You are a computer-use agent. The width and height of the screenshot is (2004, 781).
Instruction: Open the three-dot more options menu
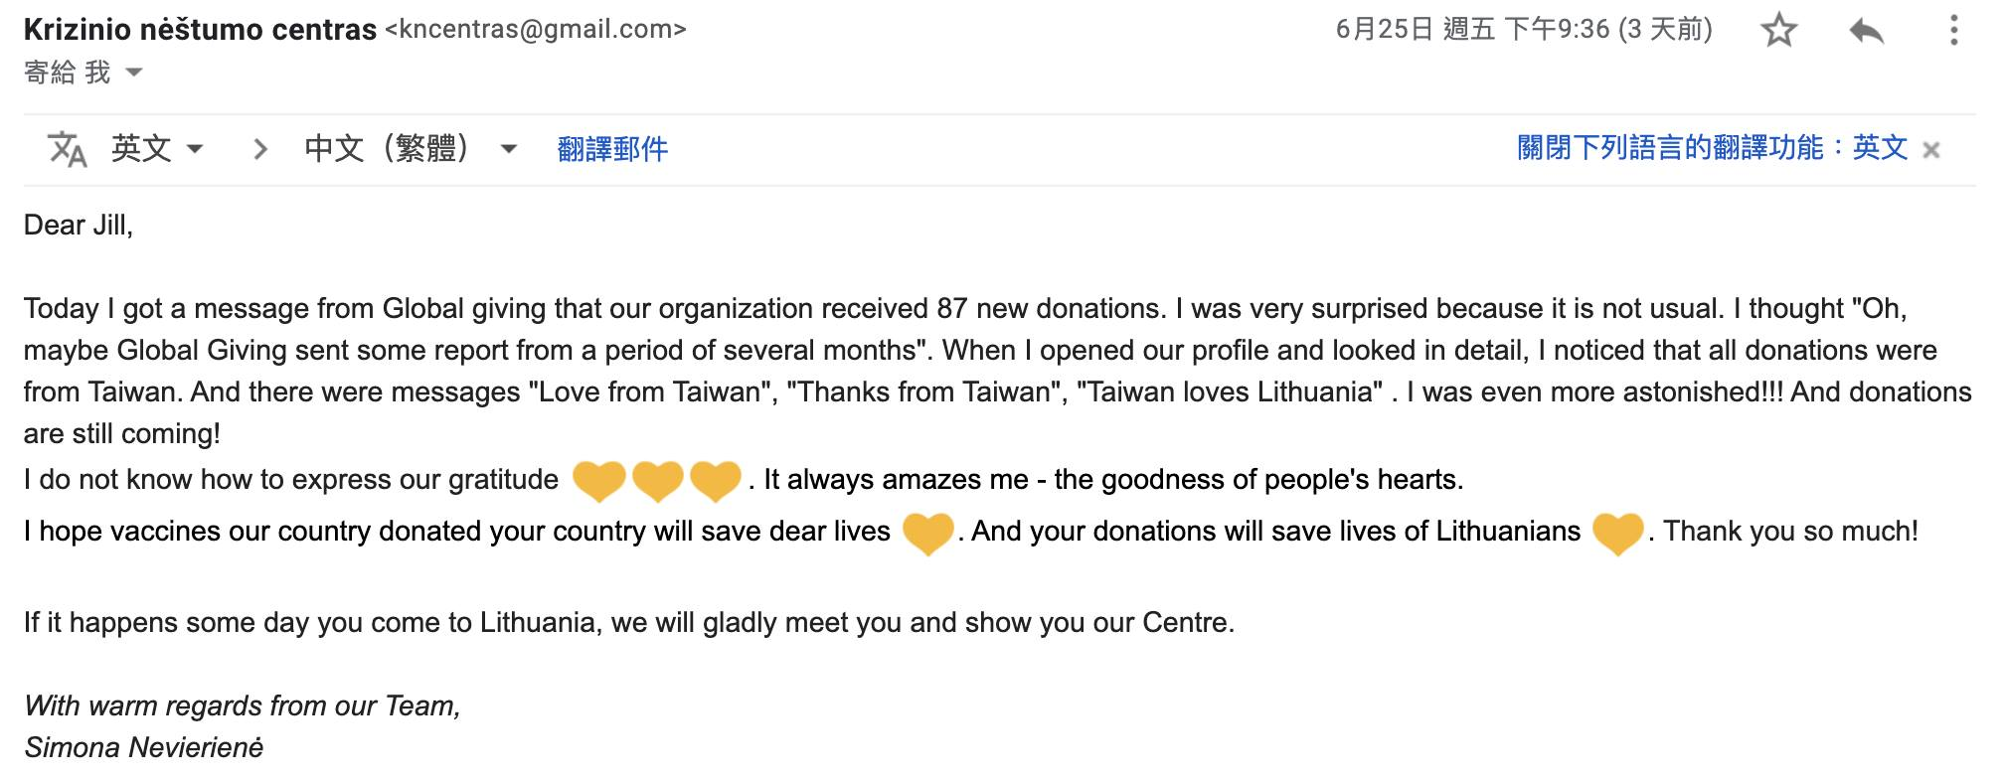click(1953, 31)
